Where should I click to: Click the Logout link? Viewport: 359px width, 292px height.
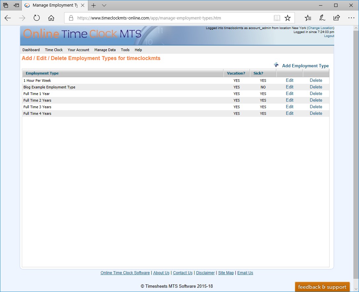[329, 36]
